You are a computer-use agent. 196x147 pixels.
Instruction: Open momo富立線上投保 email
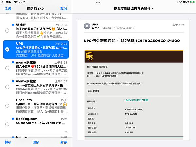point(36,87)
